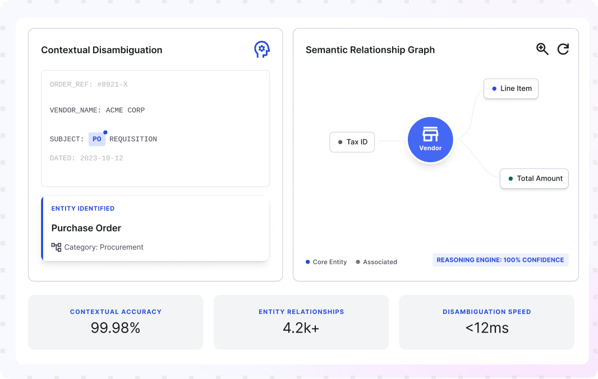Viewport: 598px width, 379px height.
Task: Select the Total Amount node
Action: point(534,178)
